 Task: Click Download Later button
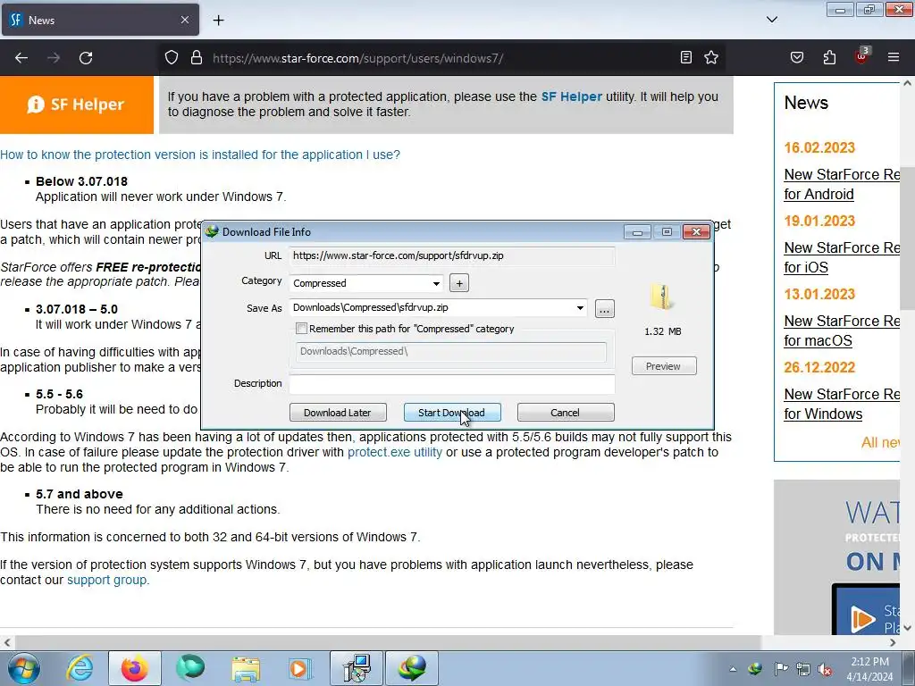pos(338,413)
